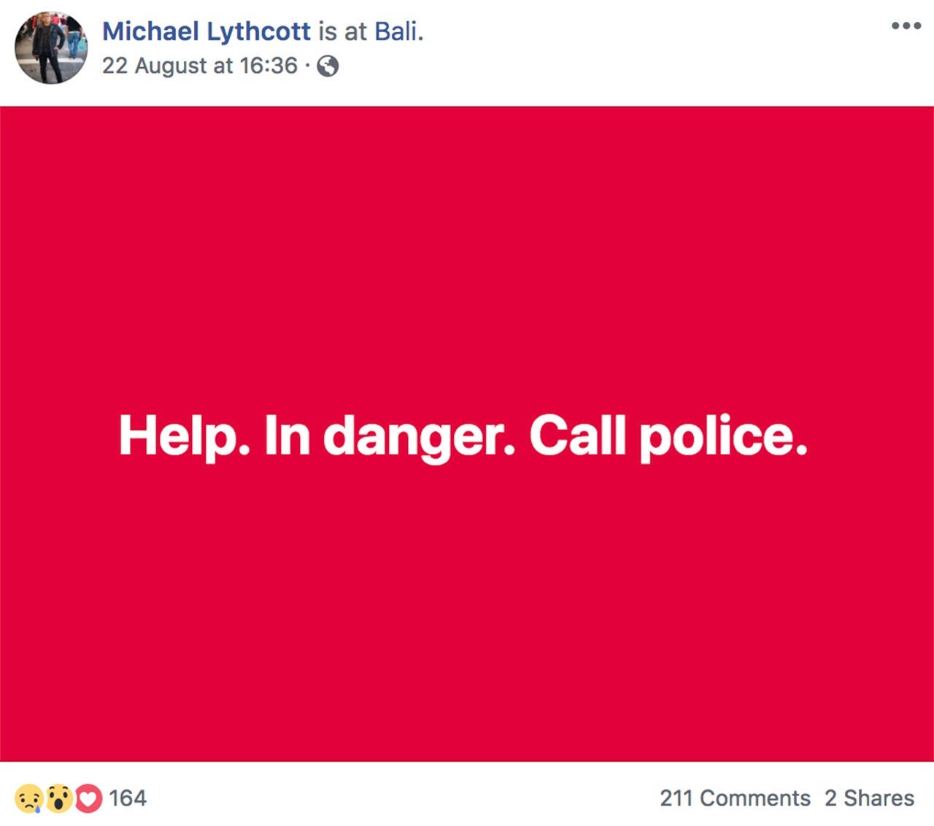
Task: Click the sad crying reaction emoji
Action: pos(28,798)
